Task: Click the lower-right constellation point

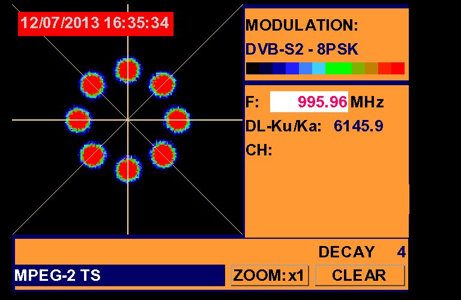Action: coord(163,155)
